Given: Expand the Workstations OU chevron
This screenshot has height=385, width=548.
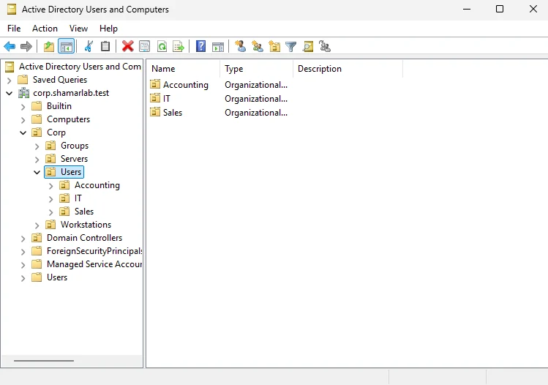Looking at the screenshot, I should [37, 225].
